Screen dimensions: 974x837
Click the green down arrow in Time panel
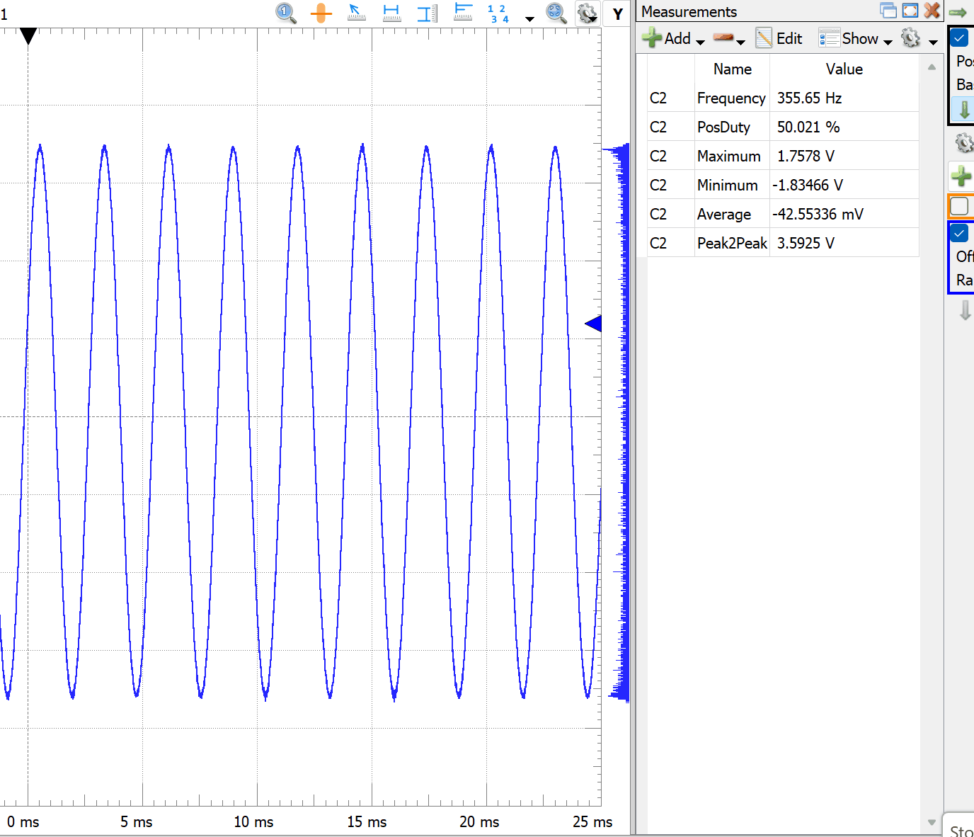click(964, 110)
